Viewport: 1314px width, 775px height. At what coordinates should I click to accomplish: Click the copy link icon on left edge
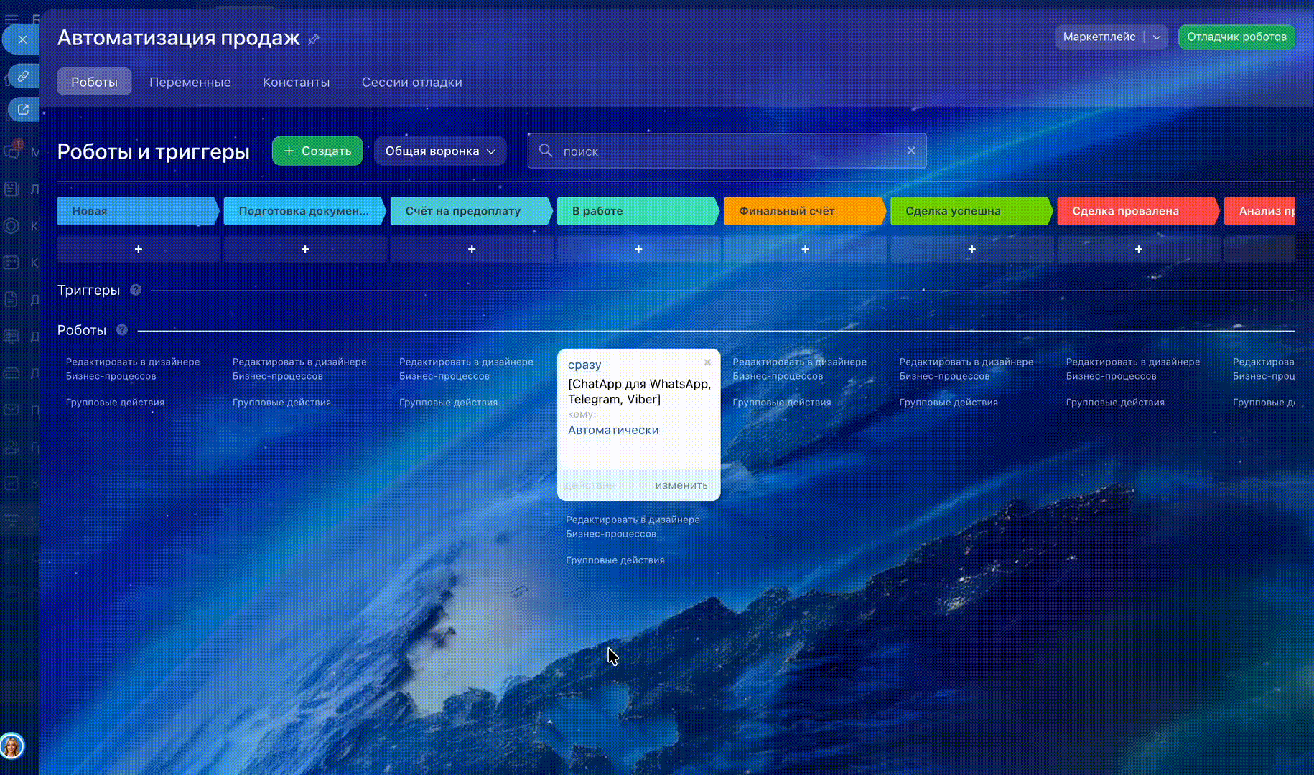23,75
